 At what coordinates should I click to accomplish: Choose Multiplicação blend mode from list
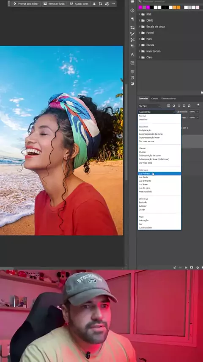click(145, 130)
